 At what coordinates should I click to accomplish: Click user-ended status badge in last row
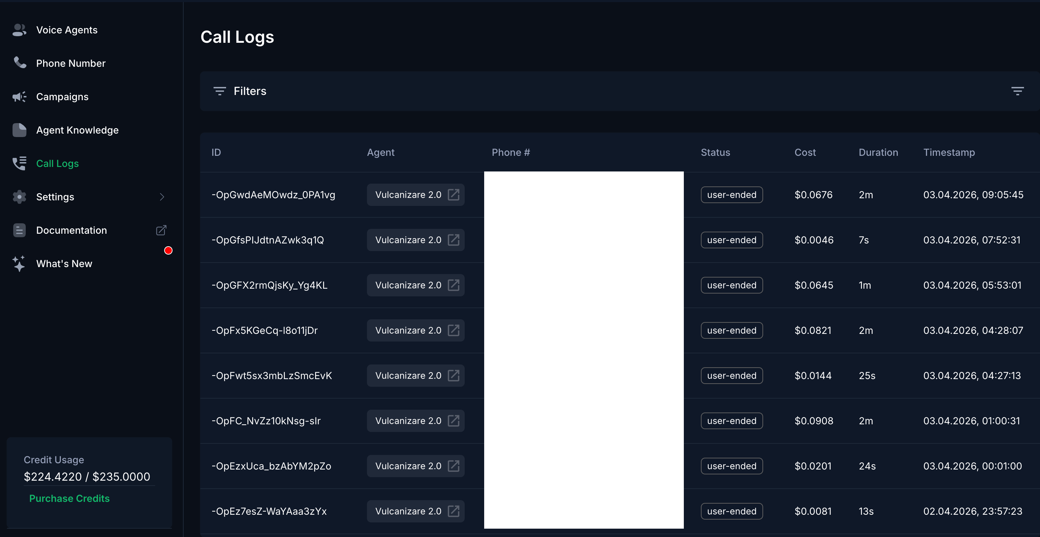(x=731, y=511)
